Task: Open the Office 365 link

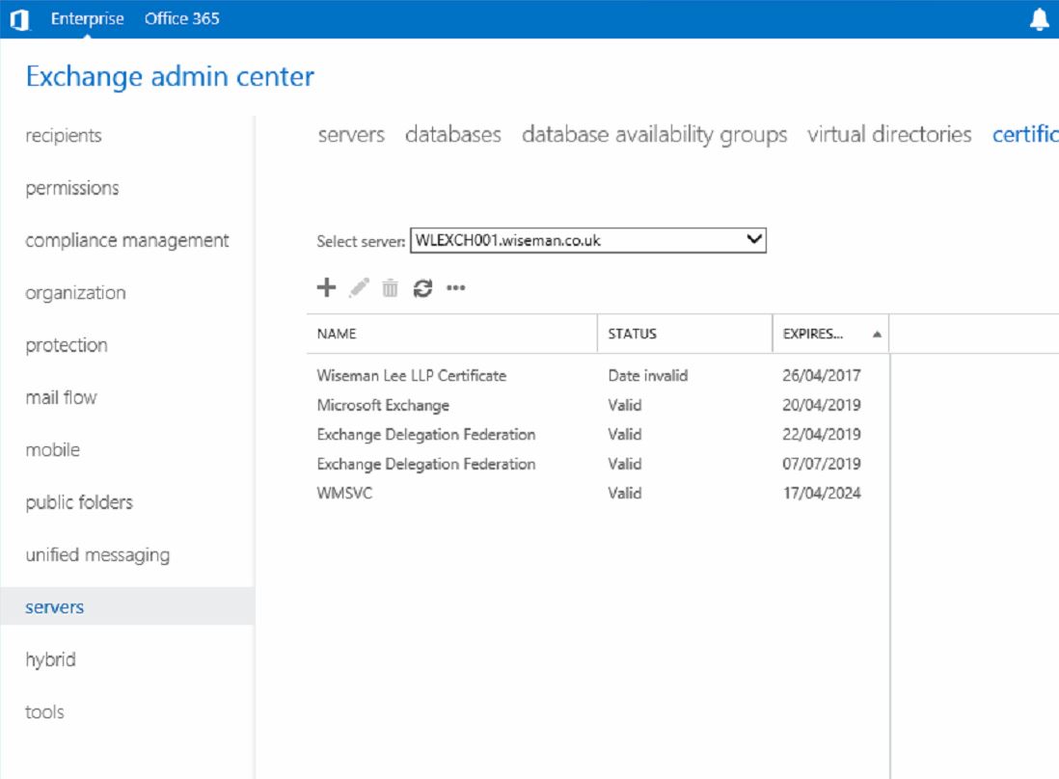Action: pos(181,18)
